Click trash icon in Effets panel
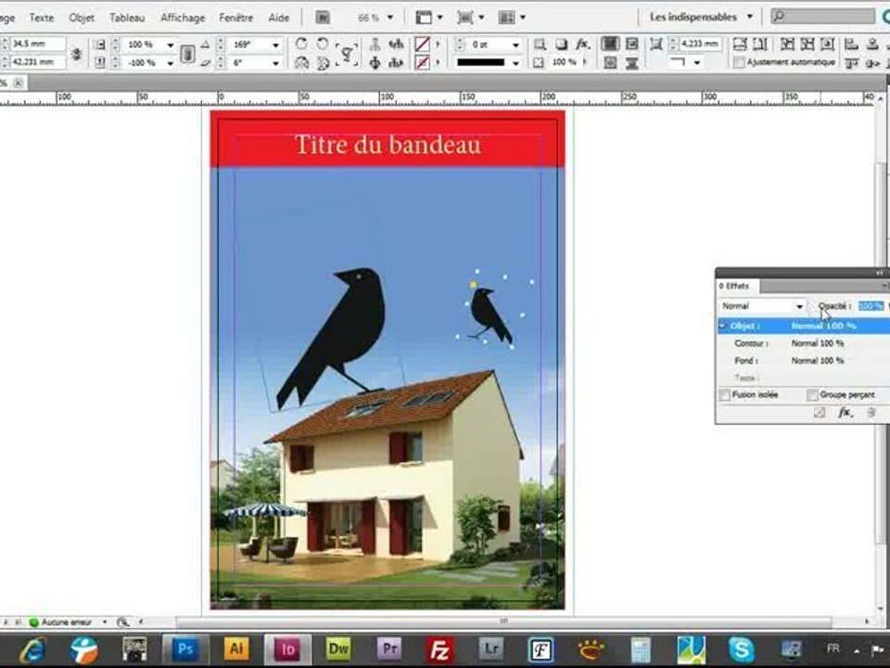This screenshot has height=668, width=890. 871,413
